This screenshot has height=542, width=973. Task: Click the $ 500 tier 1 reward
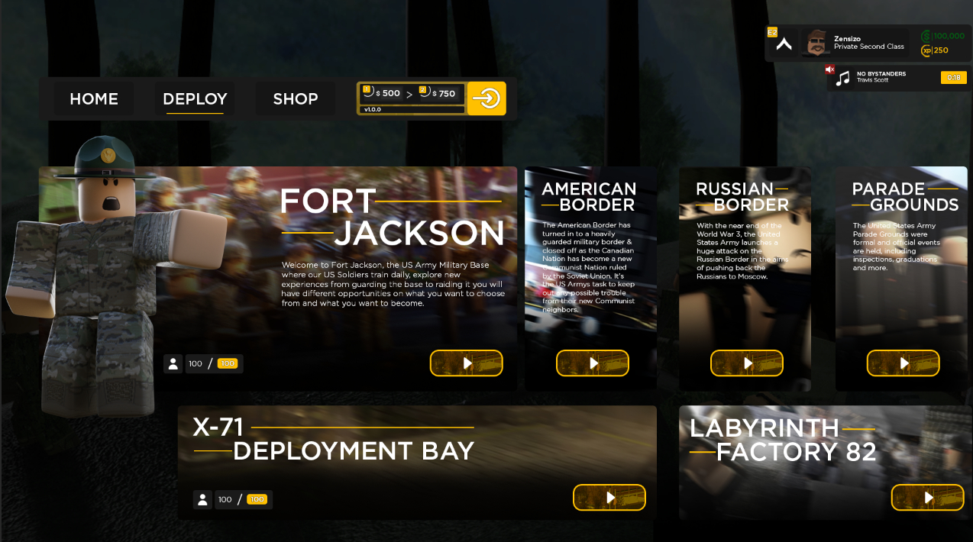coord(382,93)
